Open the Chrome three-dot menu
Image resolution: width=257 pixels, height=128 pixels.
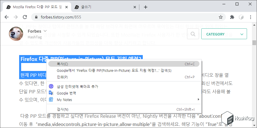(x=250, y=17)
